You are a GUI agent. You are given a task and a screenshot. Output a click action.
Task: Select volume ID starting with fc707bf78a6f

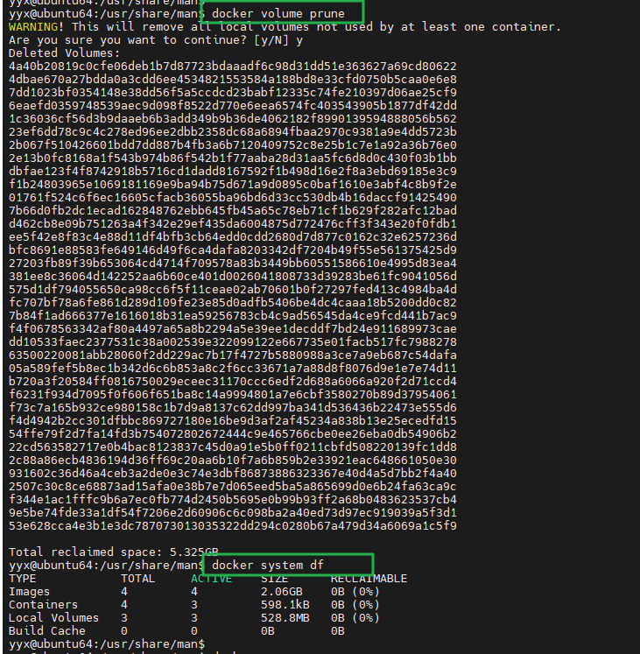(233, 303)
